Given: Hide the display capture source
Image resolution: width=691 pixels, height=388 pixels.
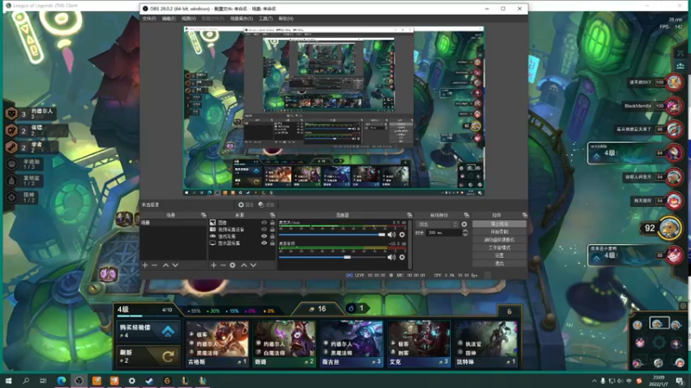Looking at the screenshot, I should (x=264, y=243).
